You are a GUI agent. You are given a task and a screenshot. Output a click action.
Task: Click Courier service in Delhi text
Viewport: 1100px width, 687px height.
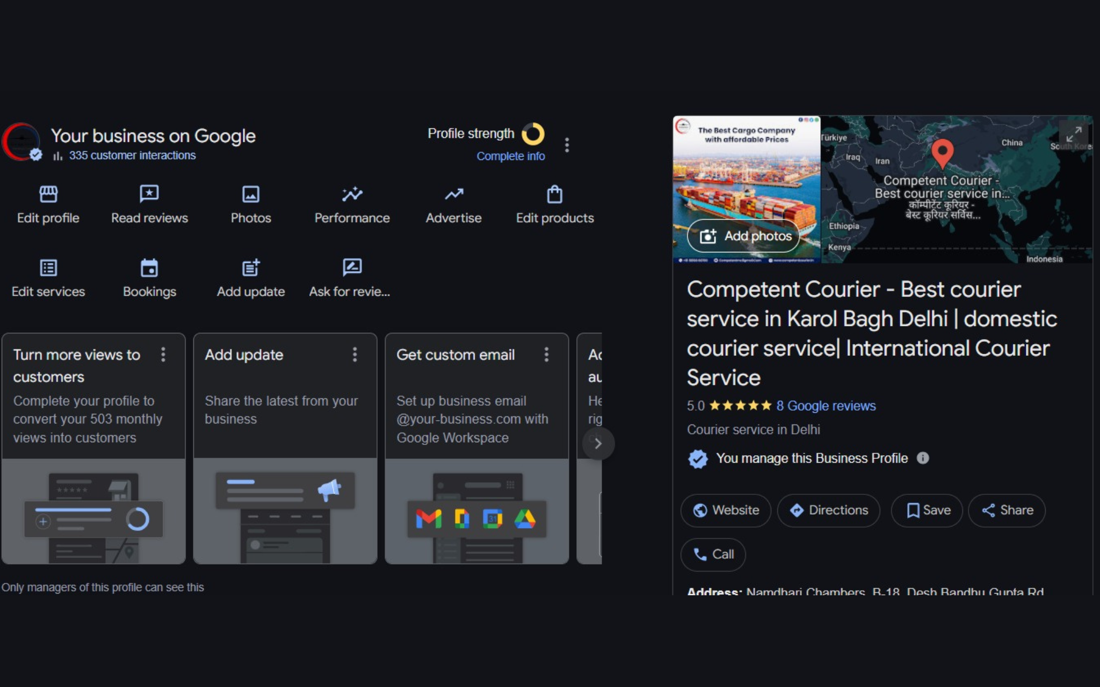[x=753, y=429]
